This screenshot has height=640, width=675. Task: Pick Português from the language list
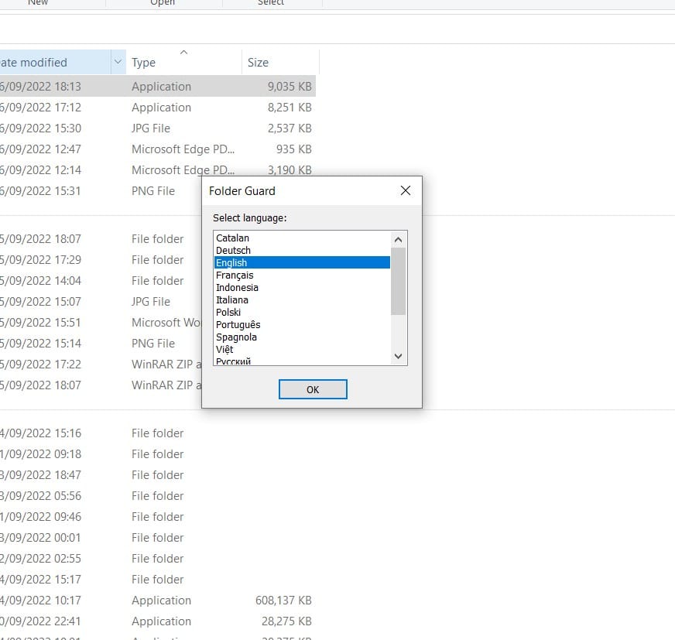point(302,324)
